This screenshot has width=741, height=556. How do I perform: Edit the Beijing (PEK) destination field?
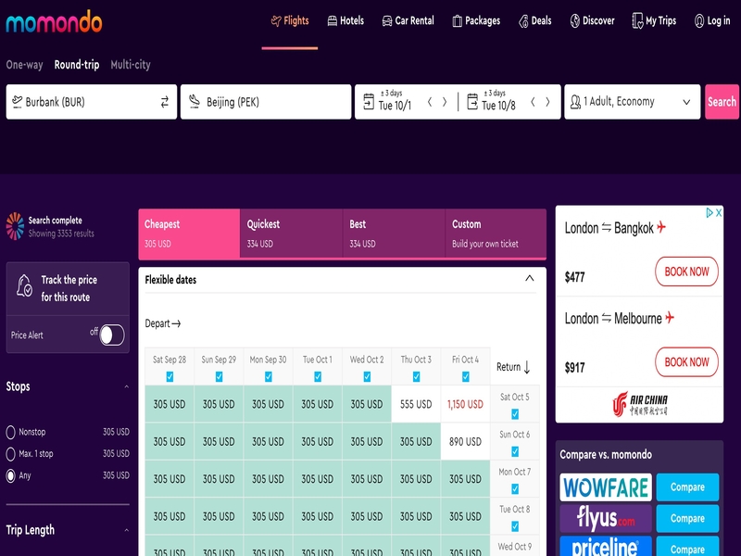point(266,102)
